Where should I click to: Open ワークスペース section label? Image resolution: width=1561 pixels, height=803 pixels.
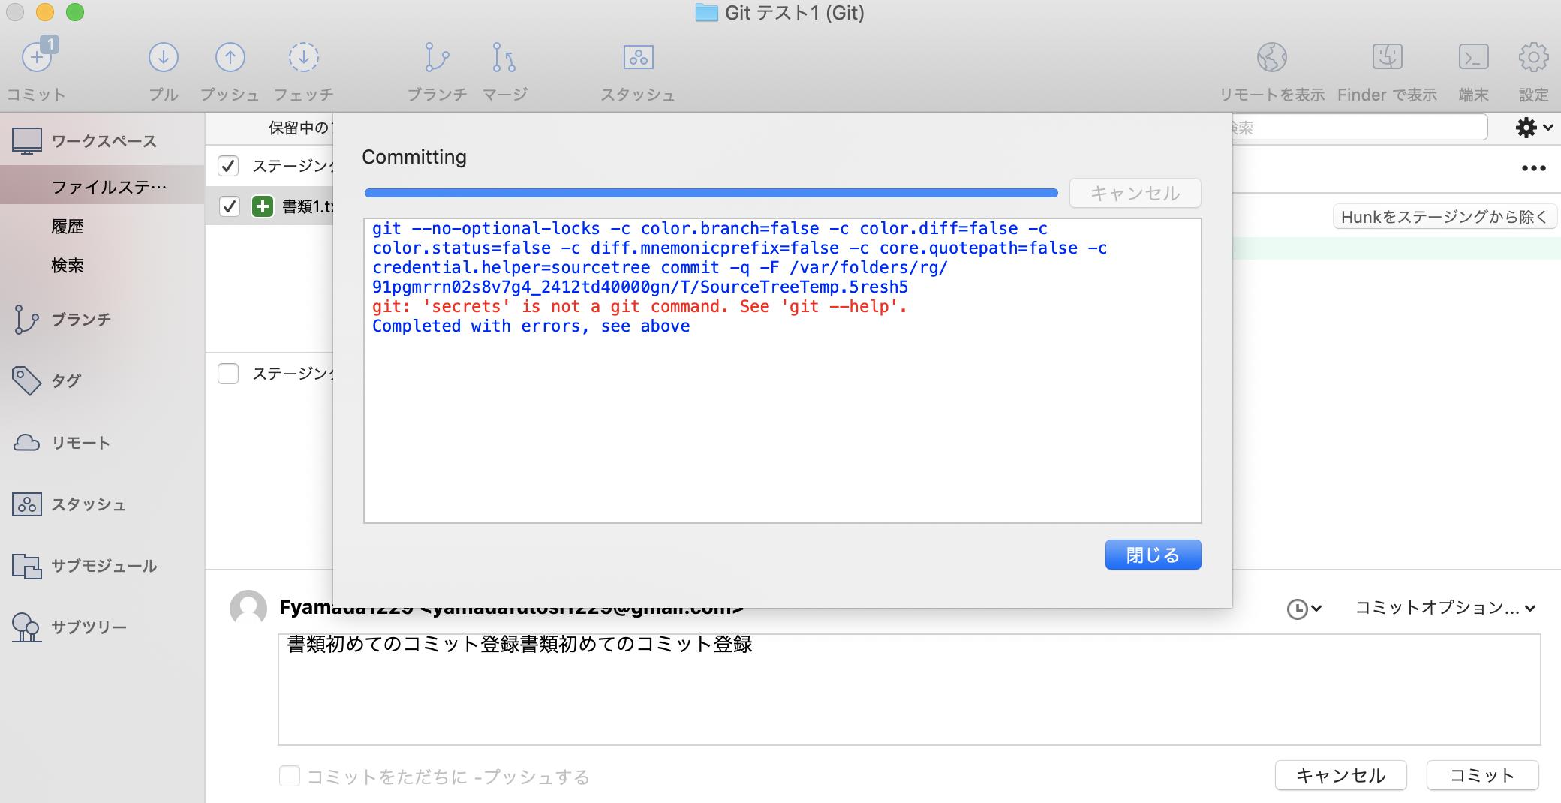click(104, 141)
